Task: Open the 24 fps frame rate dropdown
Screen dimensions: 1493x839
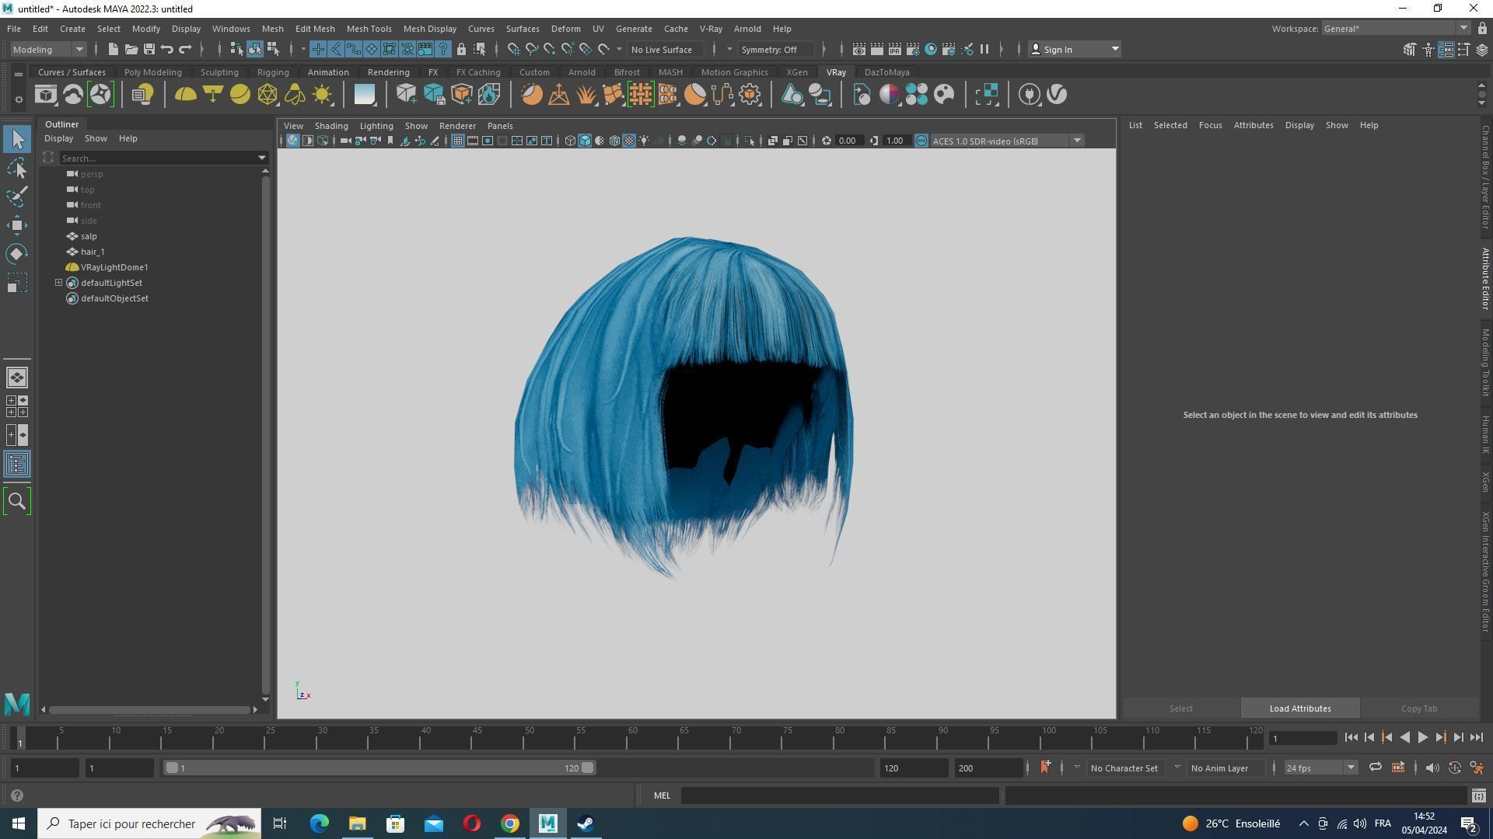Action: coord(1320,768)
